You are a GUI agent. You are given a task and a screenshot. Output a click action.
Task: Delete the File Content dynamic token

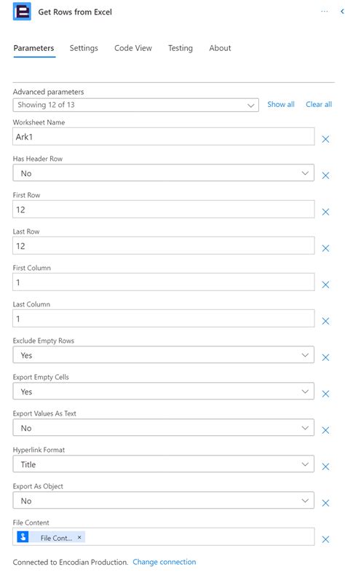coord(79,537)
